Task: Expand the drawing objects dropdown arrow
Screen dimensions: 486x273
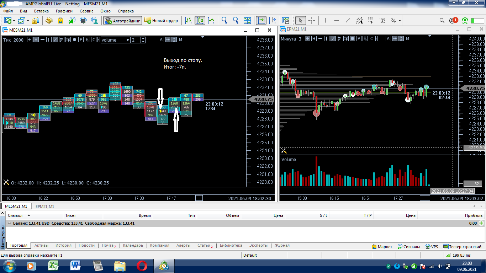Action: 400,21
